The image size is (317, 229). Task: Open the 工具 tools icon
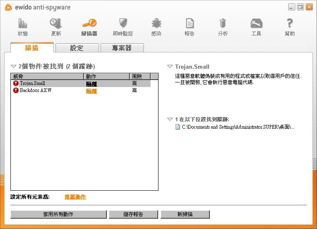pyautogui.click(x=256, y=24)
